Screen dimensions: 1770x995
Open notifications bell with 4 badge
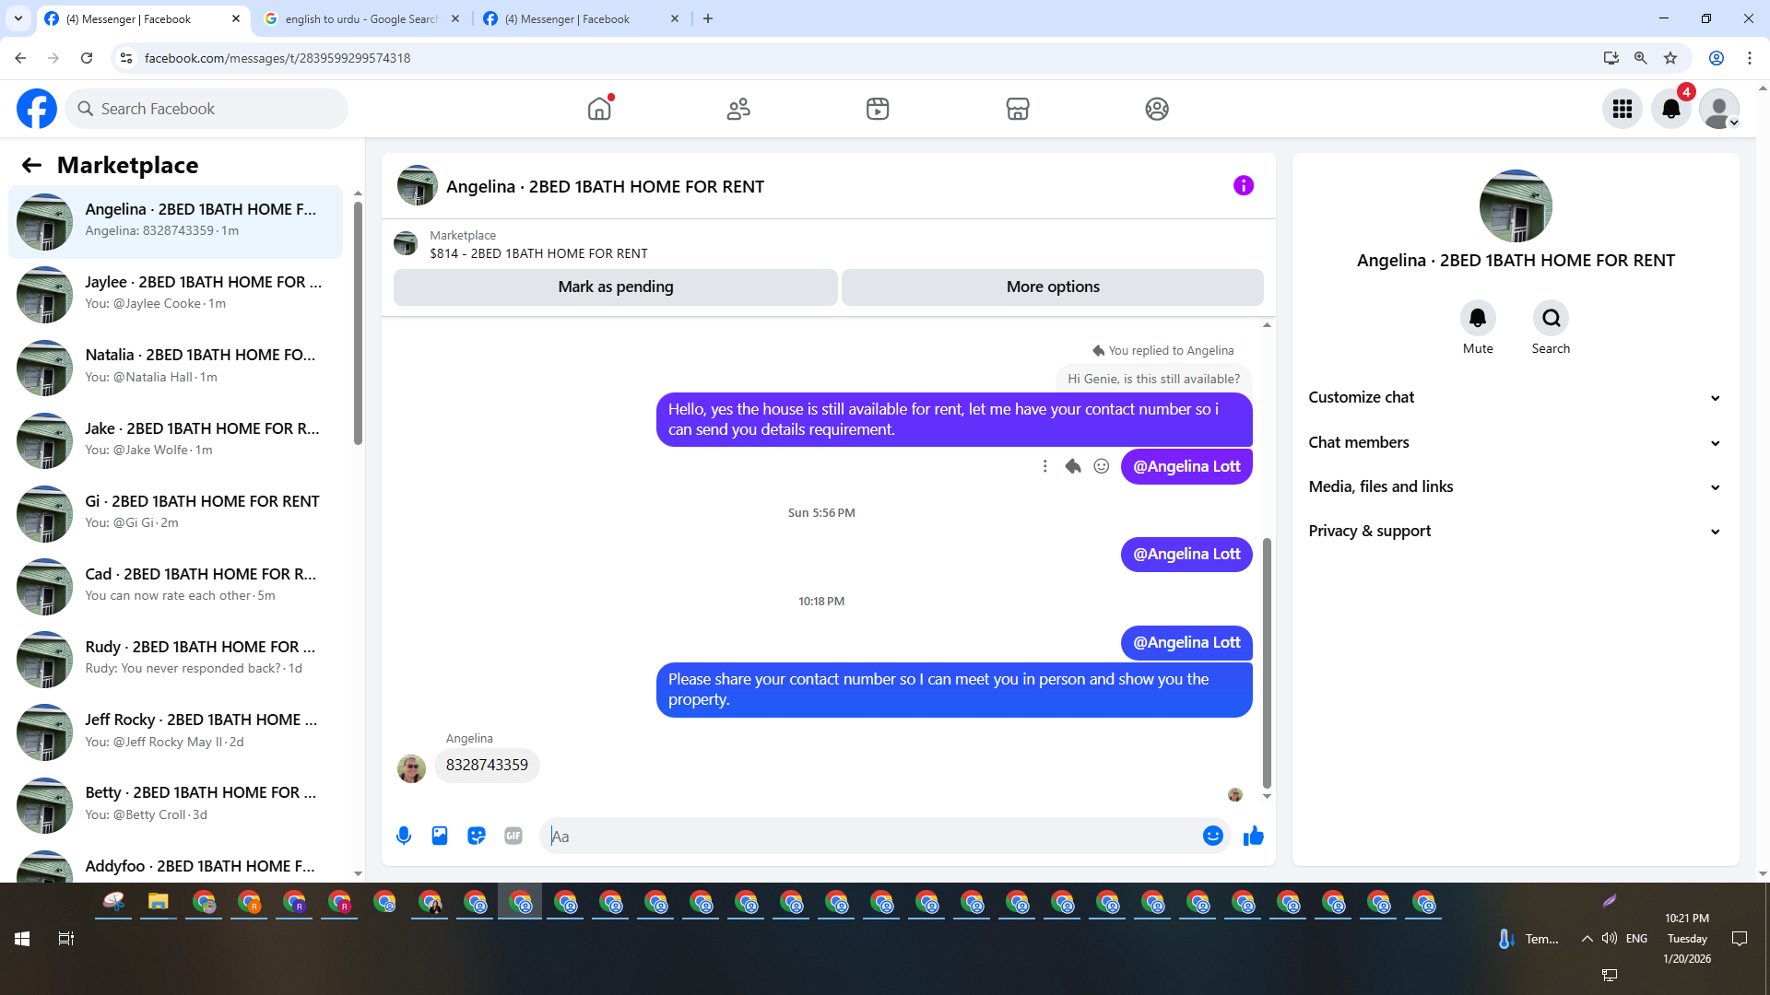pyautogui.click(x=1671, y=109)
